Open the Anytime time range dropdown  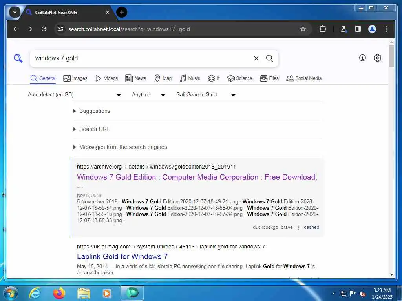(x=149, y=95)
